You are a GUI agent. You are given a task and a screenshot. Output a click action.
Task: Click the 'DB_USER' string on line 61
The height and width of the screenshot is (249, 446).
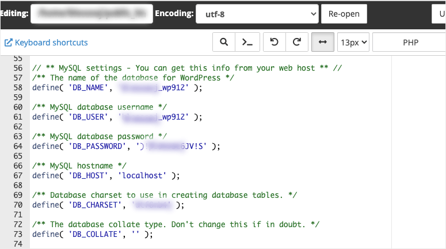click(x=88, y=117)
